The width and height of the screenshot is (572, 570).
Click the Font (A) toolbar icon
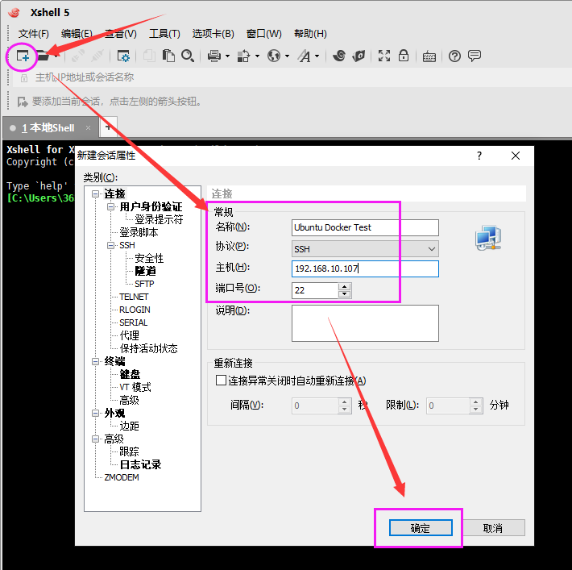coord(305,56)
